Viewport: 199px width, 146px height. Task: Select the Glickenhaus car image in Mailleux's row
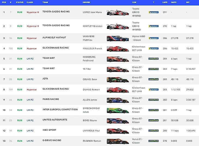click(118, 49)
